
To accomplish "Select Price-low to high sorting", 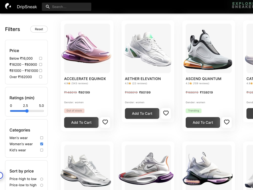I will pos(42,185).
